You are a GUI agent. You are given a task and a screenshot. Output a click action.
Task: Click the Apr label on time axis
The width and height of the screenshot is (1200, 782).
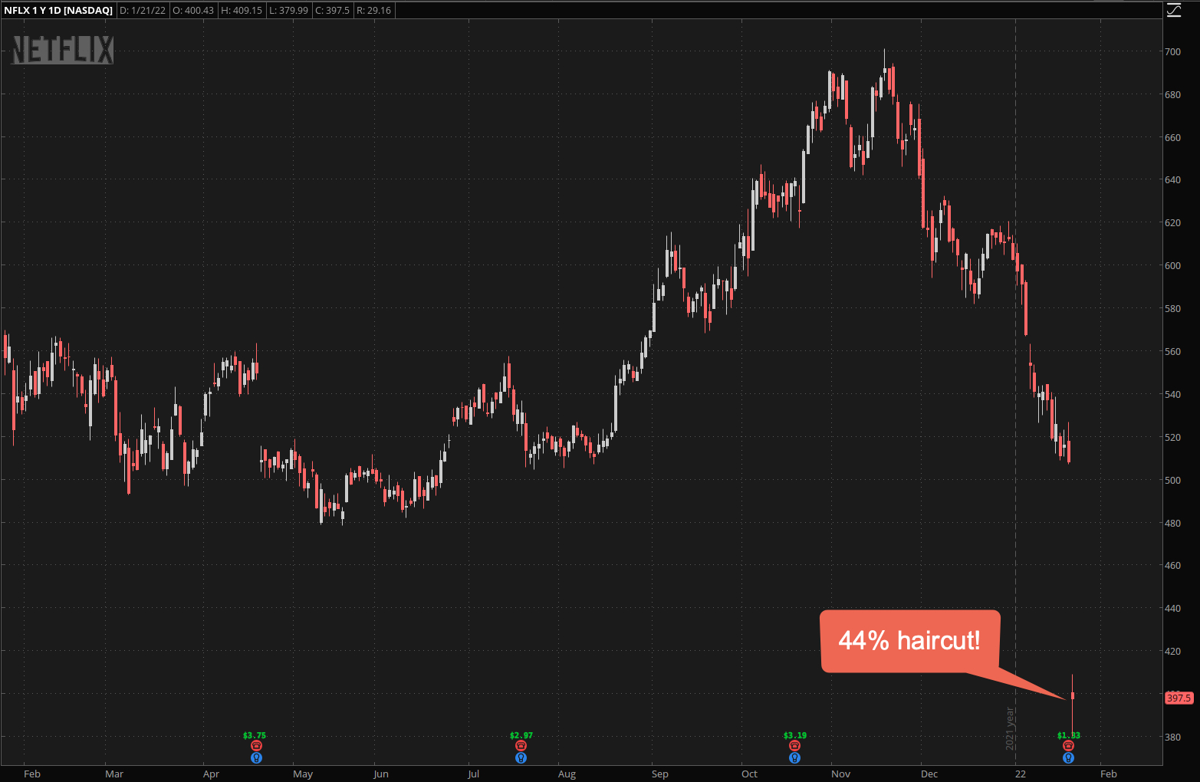coord(211,774)
